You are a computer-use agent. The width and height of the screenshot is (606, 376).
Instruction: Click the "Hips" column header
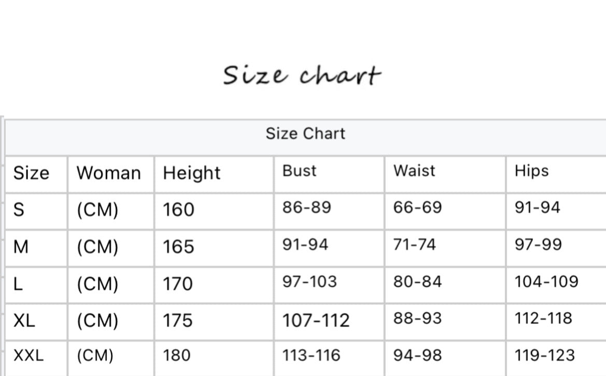coord(531,171)
